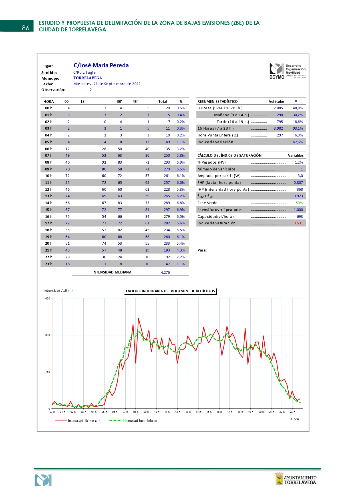Select the INTENSIDAD MEDIANA value 4.276
The width and height of the screenshot is (354, 501).
[x=165, y=272]
